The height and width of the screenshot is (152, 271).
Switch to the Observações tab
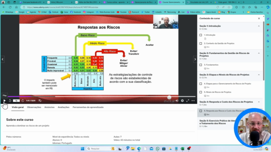(x=34, y=107)
